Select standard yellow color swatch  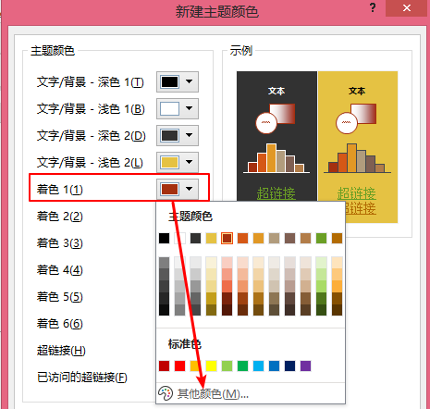pos(211,366)
